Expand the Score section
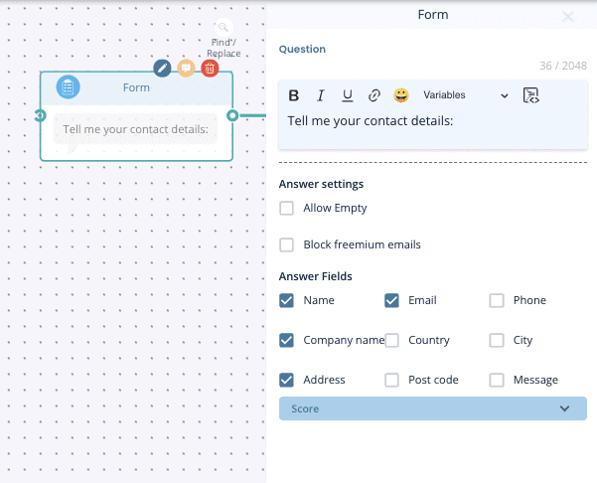597x483 pixels. tap(433, 408)
